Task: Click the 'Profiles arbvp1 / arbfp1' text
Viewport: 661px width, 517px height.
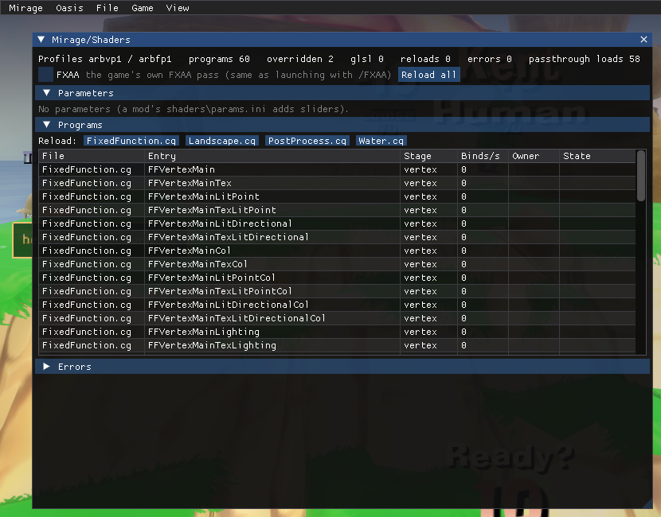Action: tap(105, 59)
